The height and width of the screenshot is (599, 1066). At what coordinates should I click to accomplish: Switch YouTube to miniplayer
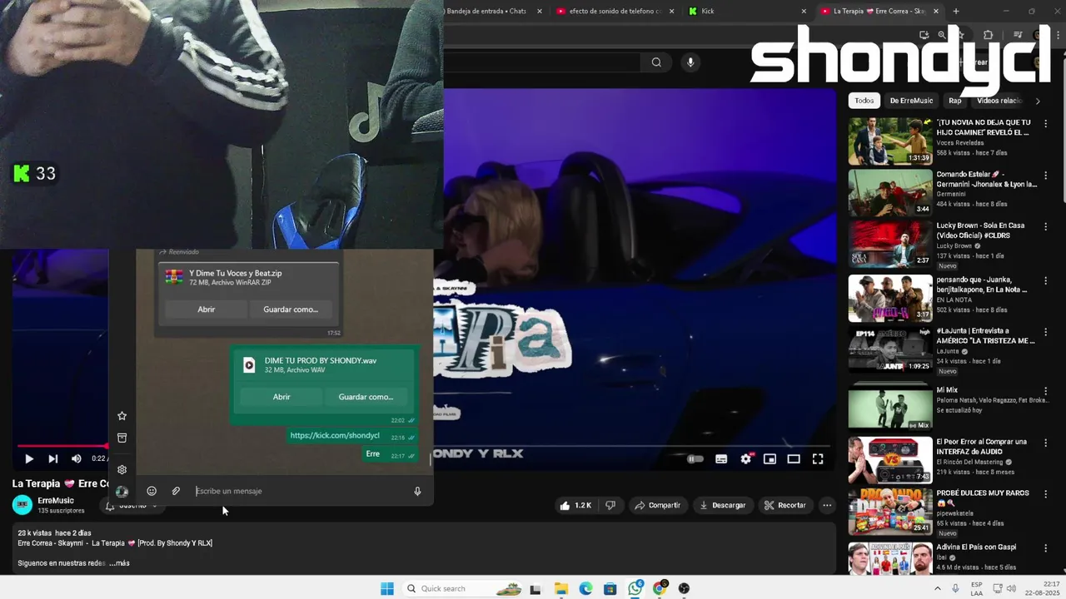(x=770, y=458)
